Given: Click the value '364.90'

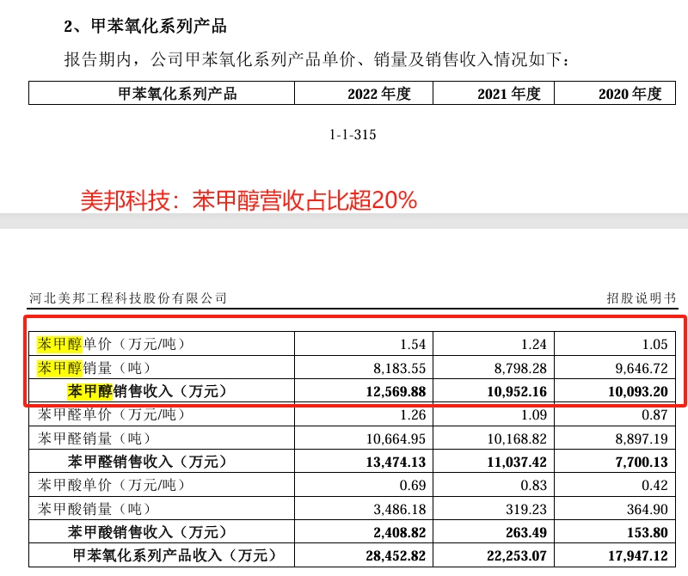Looking at the screenshot, I should [648, 509].
